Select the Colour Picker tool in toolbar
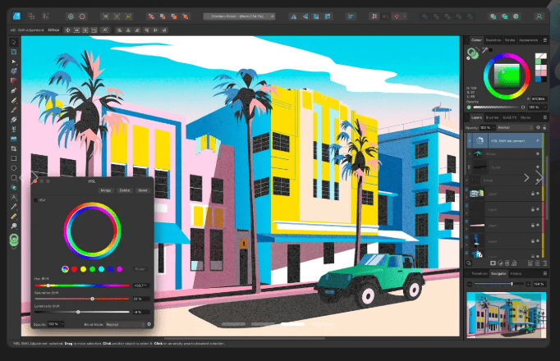The width and height of the screenshot is (560, 361). [14, 207]
